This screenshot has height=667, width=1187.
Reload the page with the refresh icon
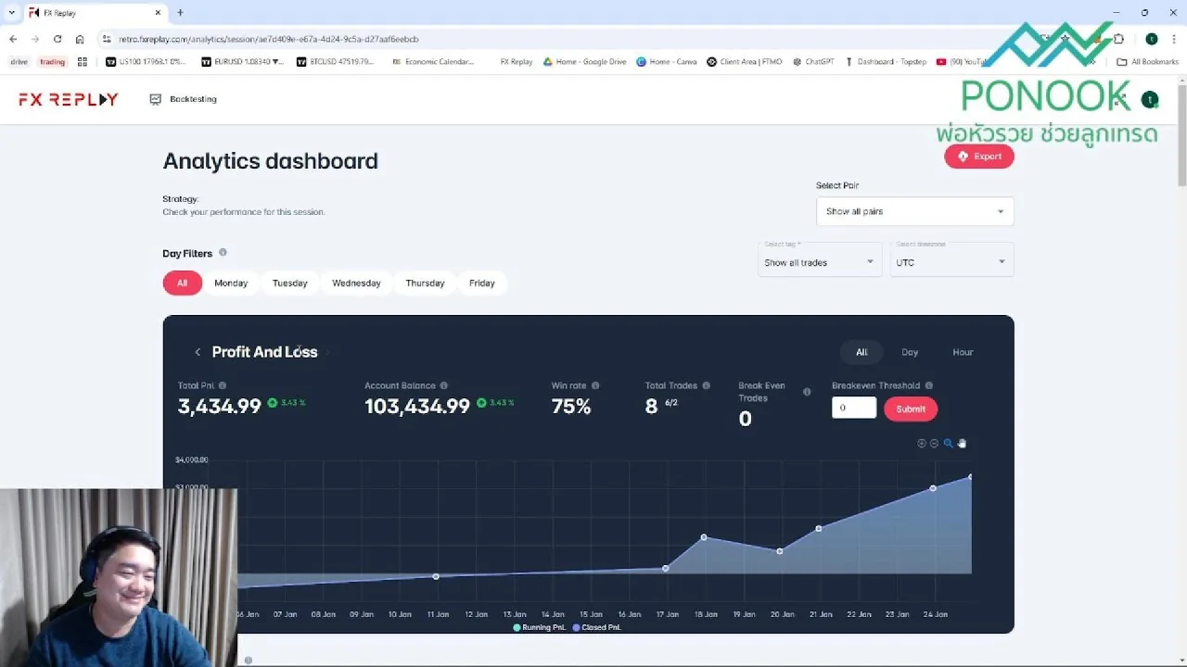pos(57,39)
